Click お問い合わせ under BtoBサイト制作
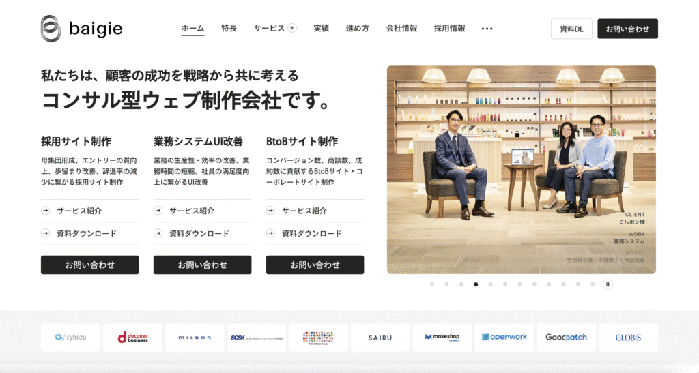699x373 pixels. coord(315,265)
